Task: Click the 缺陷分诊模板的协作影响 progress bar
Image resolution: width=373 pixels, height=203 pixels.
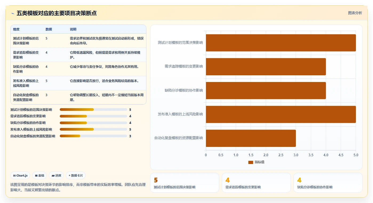Action: 93,123
